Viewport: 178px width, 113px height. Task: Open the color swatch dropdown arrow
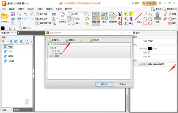6,28
